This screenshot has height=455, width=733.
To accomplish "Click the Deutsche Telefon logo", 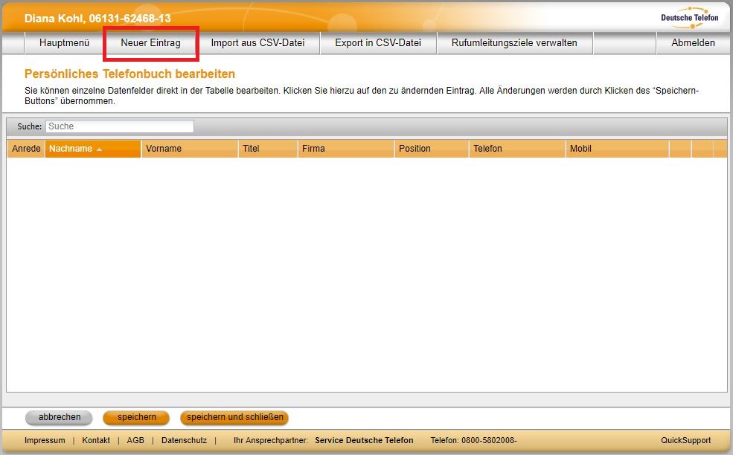I will tap(690, 18).
